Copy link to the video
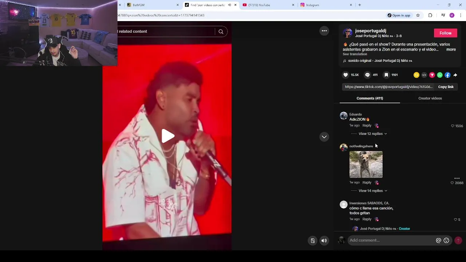 (446, 87)
